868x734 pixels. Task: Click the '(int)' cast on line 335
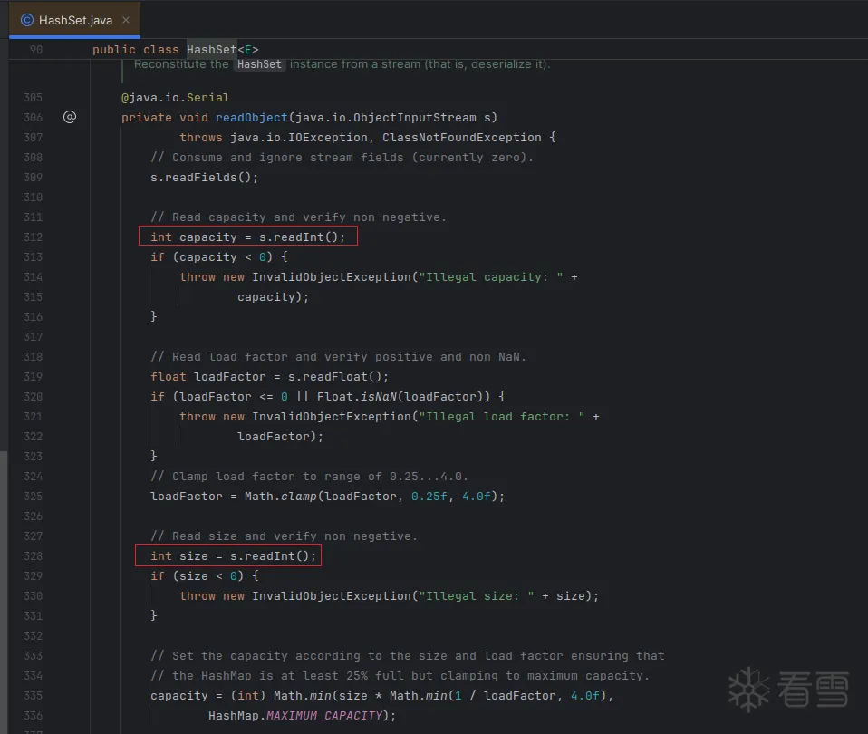(248, 695)
